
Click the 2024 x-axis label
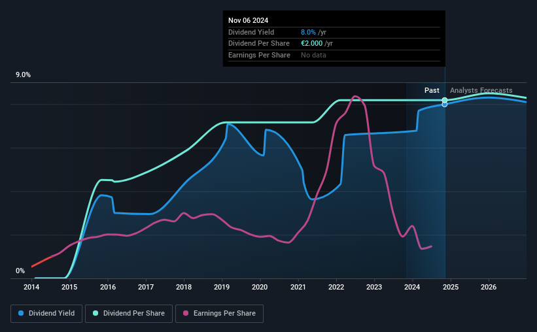[412, 287]
